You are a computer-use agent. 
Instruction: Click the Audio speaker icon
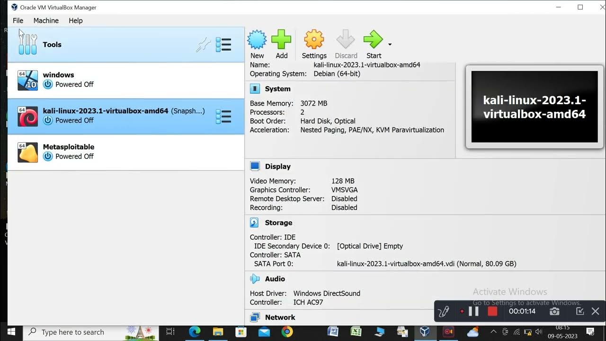(255, 279)
